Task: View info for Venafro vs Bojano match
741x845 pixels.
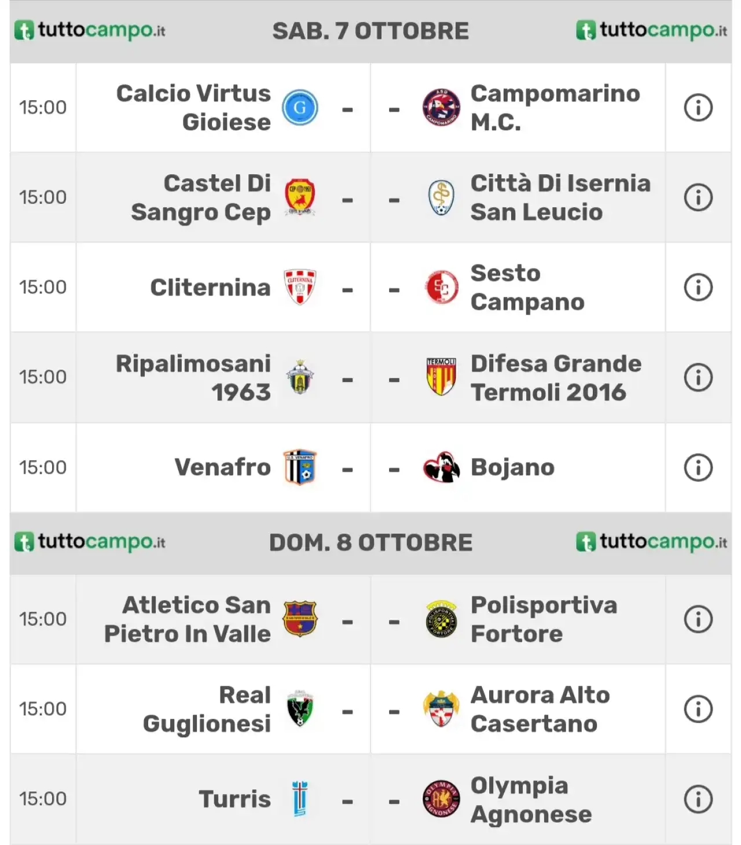Action: (698, 467)
